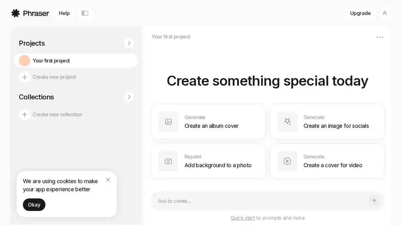
Task: Click plus icon to create new project
Action: pos(25,77)
